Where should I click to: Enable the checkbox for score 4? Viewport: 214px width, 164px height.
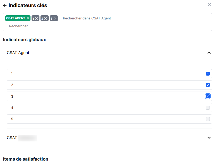coord(208,108)
